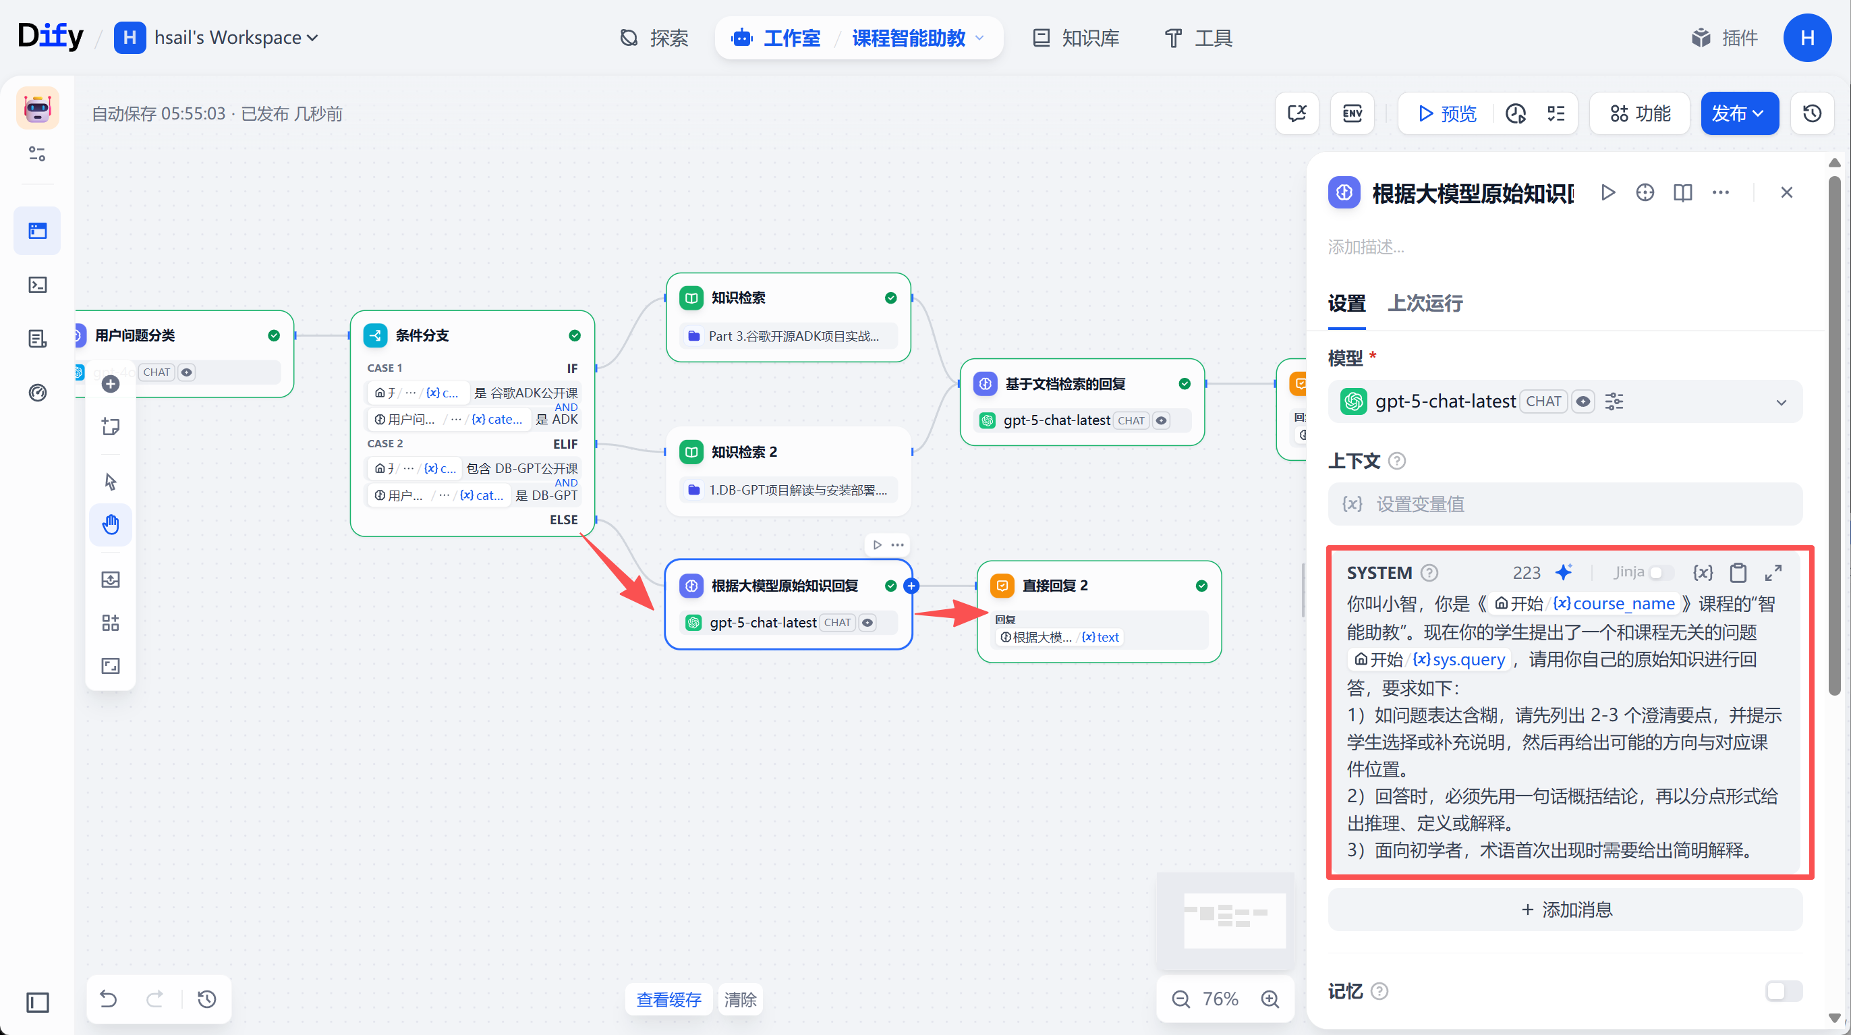Enable the 记忆 memory toggle

(1783, 991)
